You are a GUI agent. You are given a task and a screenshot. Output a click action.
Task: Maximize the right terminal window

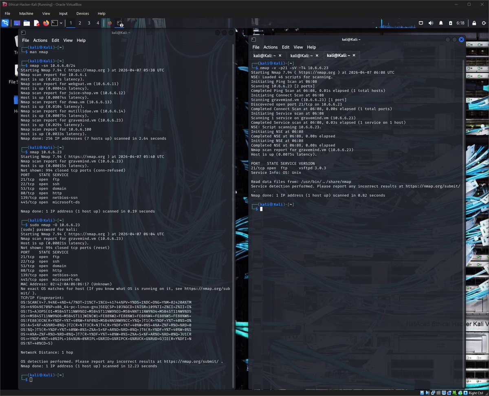pos(455,40)
